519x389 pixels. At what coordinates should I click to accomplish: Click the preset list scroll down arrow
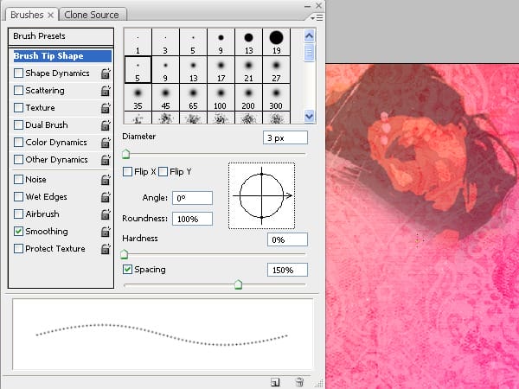309,116
